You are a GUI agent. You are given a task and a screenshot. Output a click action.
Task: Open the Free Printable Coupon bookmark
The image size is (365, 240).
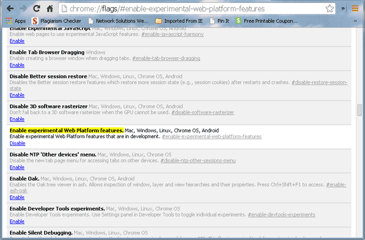tap(266, 21)
